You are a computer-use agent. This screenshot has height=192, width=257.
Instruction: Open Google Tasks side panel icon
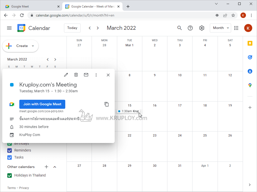[x=250, y=57]
